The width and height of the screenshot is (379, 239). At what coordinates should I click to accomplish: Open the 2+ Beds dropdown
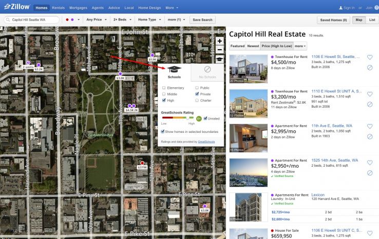(122, 19)
